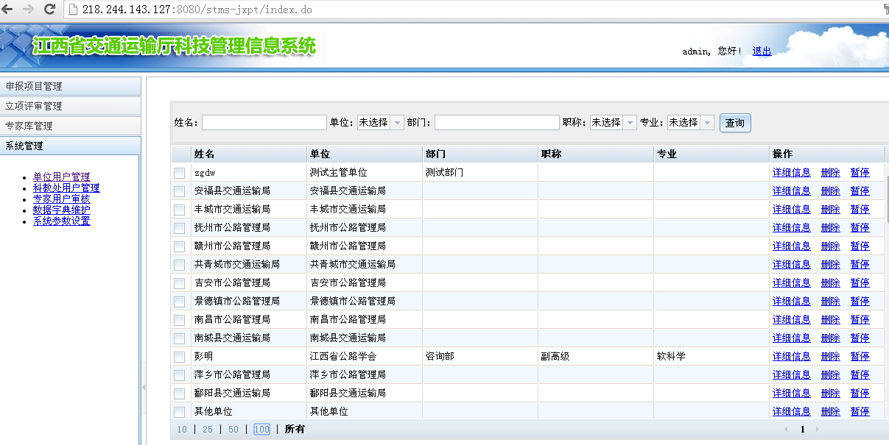Check the 其他单位 row checkbox
Screen dimensions: 889x445
point(179,412)
